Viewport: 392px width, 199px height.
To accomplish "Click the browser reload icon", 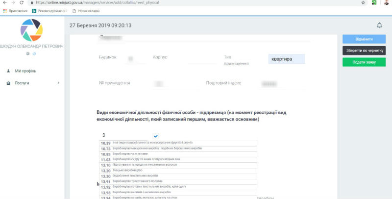I will pyautogui.click(x=22, y=2).
